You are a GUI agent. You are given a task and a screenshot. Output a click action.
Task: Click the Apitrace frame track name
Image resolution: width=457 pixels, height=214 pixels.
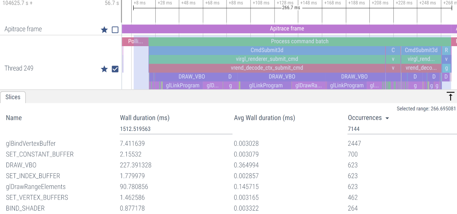tap(23, 29)
